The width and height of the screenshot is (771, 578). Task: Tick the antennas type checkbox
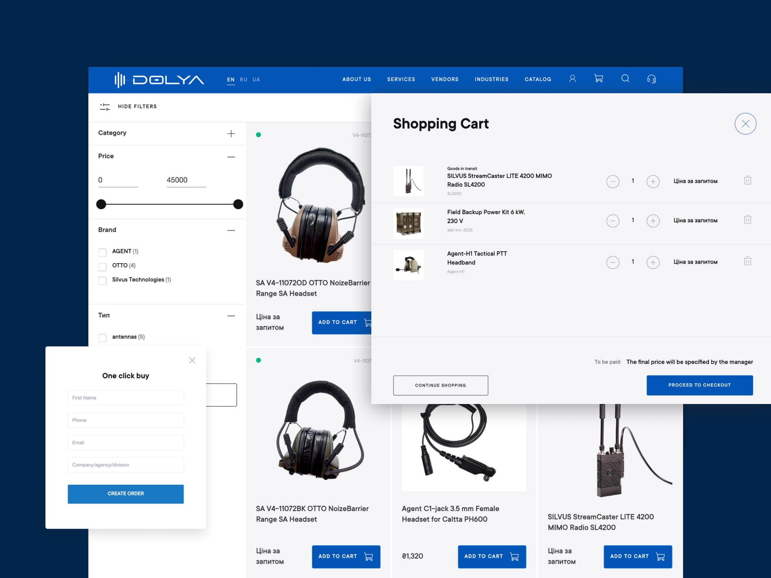pyautogui.click(x=102, y=337)
